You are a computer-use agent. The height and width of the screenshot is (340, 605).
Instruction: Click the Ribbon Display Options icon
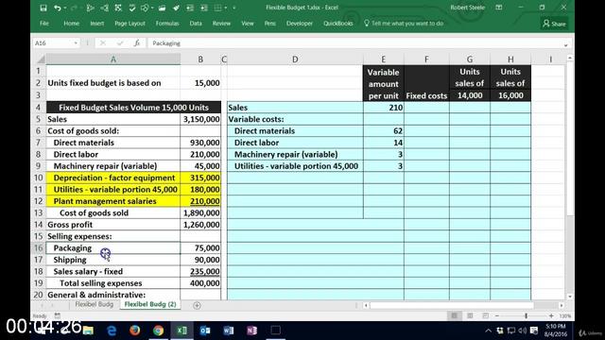pyautogui.click(x=499, y=8)
